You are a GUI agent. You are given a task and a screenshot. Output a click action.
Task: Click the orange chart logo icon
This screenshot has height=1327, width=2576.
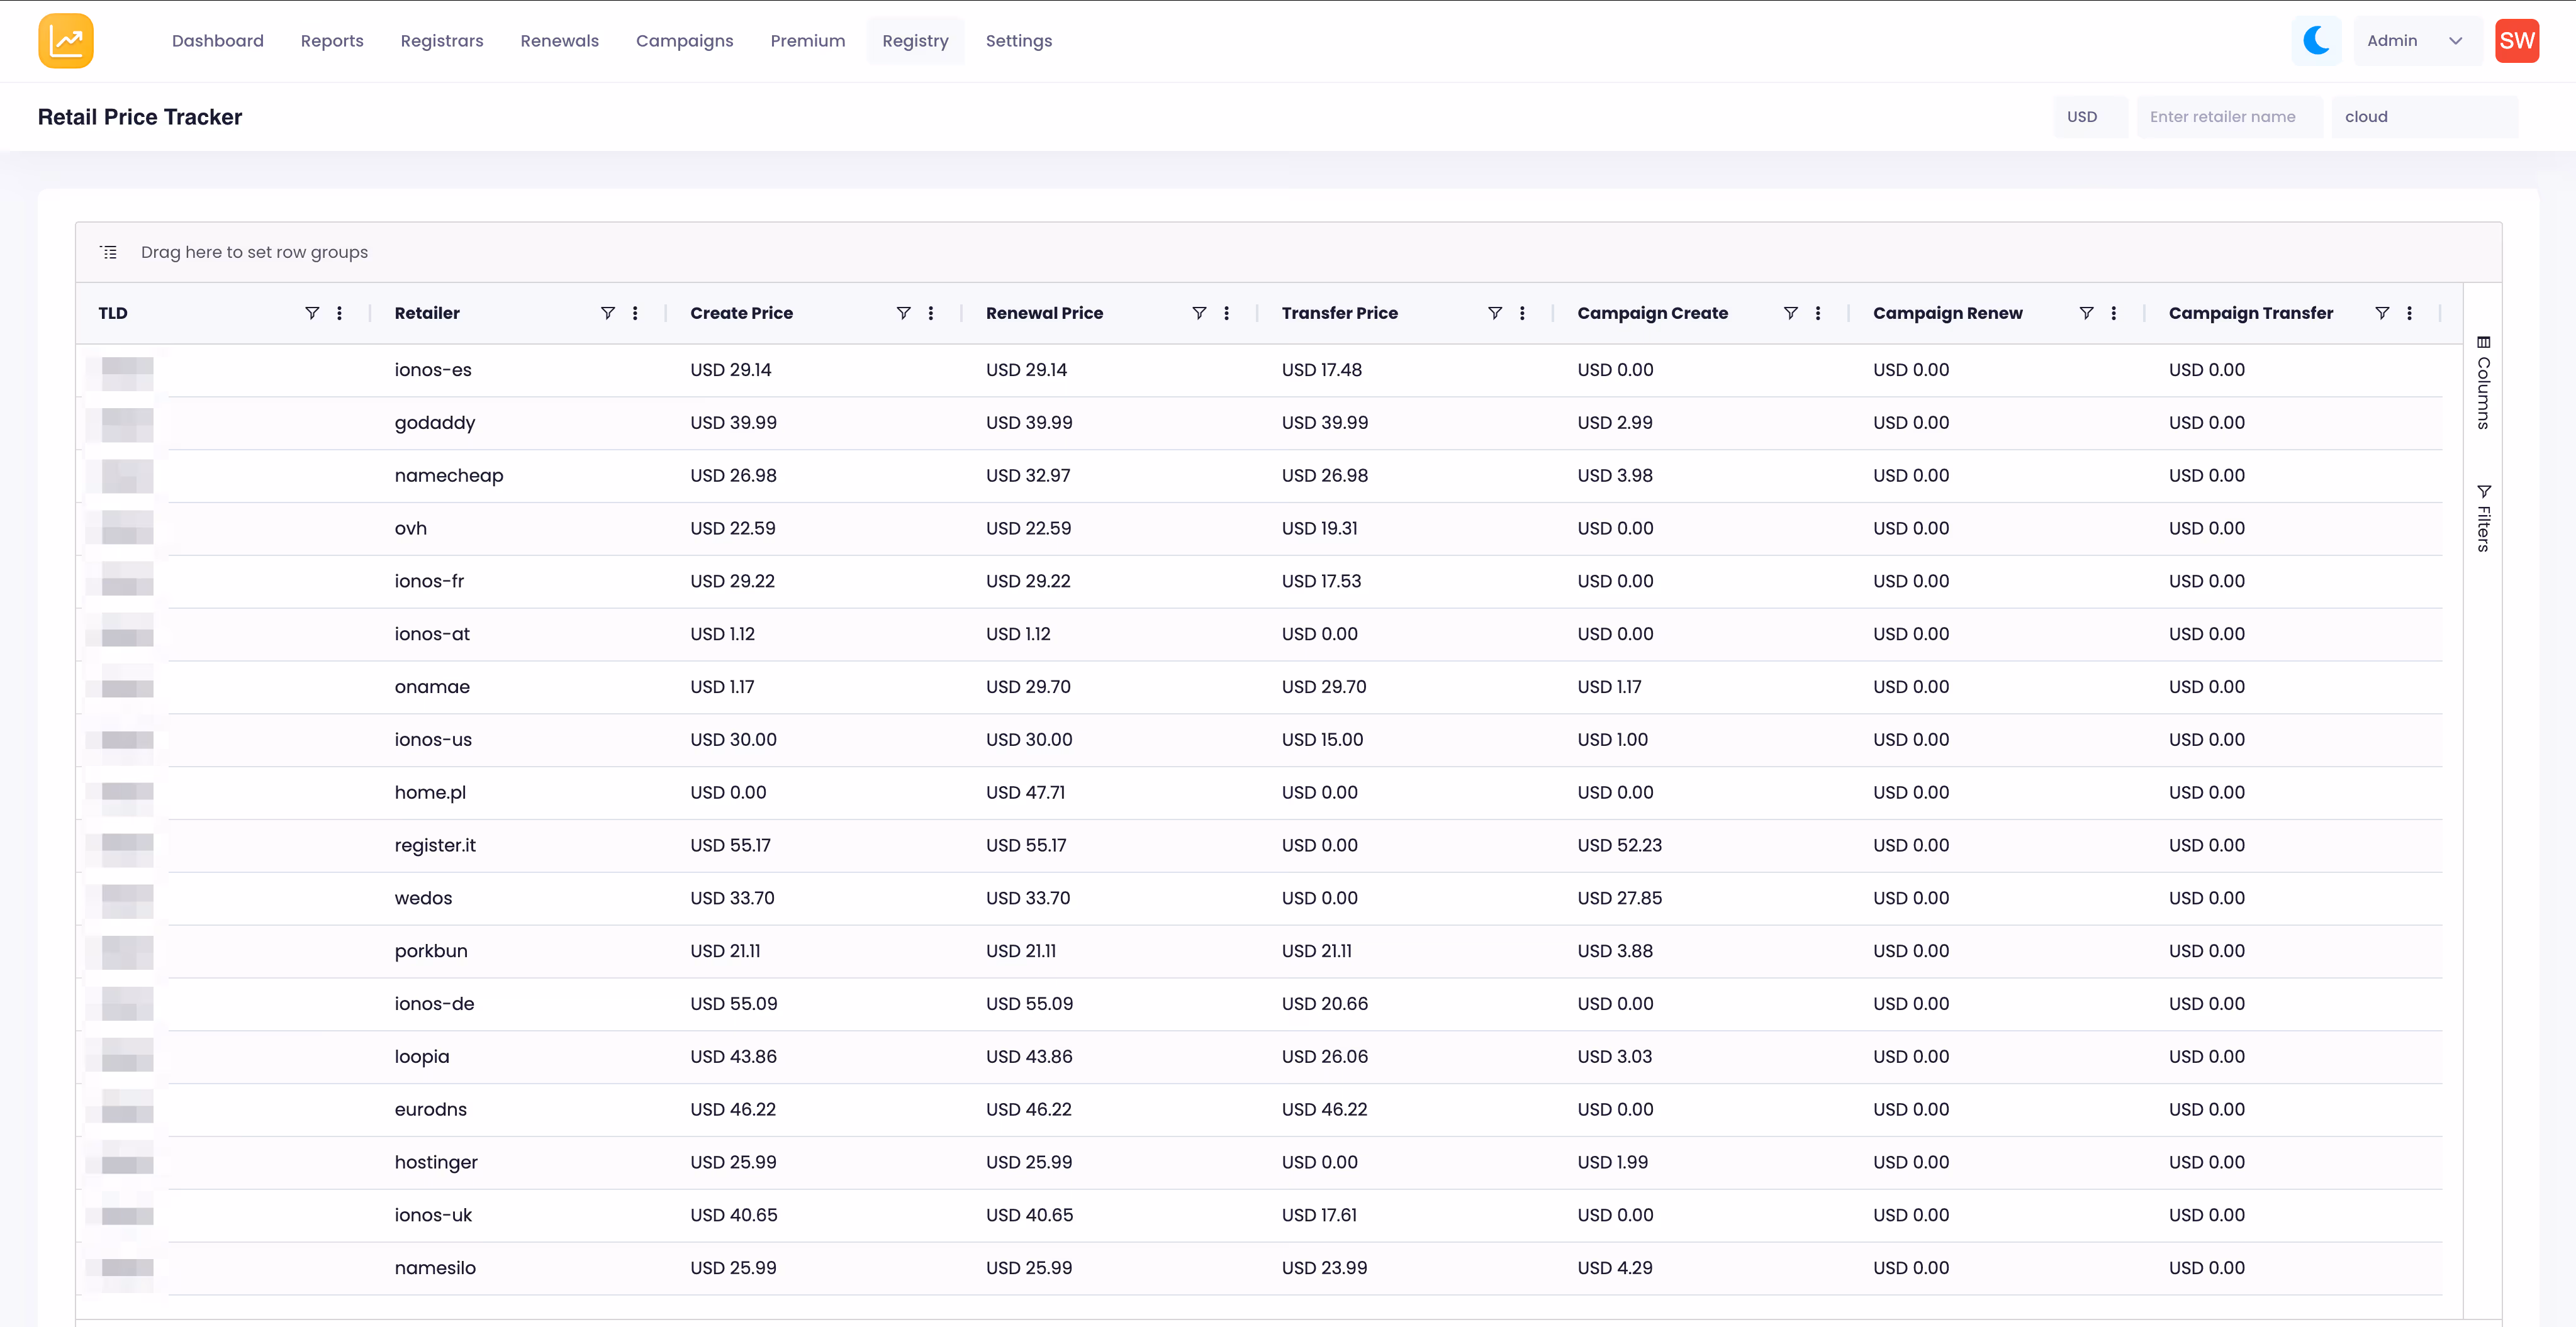click(x=66, y=41)
